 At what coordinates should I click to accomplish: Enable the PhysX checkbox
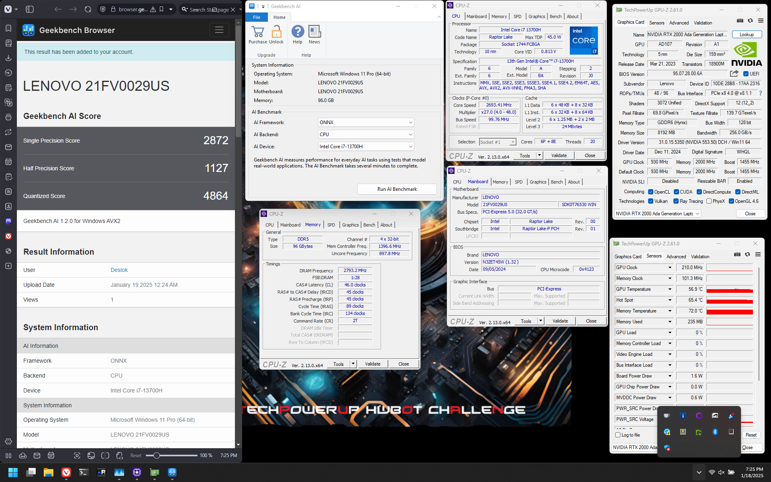click(x=709, y=201)
